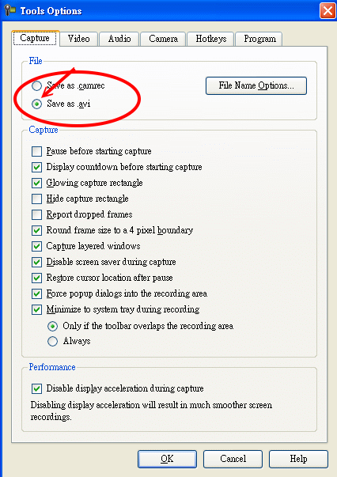Screen dimensions: 337x477
Task: Open File Name Options dialog
Action: (256, 85)
